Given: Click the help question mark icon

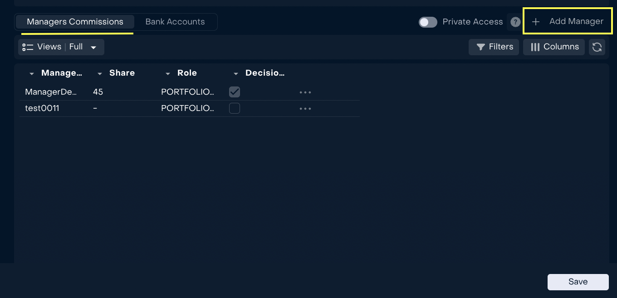Looking at the screenshot, I should tap(515, 22).
